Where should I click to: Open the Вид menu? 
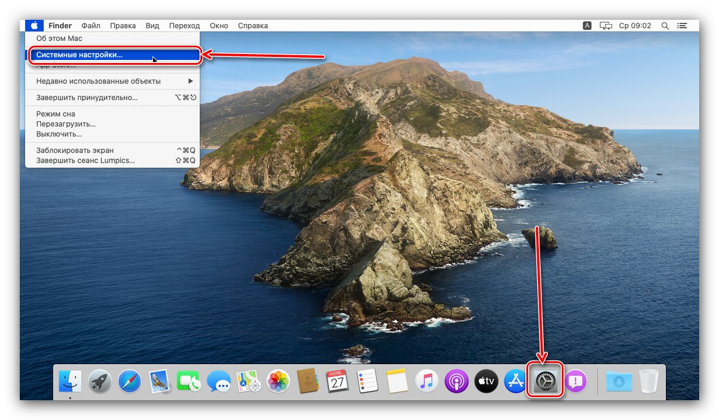click(x=152, y=26)
